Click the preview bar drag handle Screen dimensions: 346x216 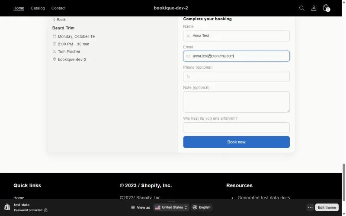(171, 201)
